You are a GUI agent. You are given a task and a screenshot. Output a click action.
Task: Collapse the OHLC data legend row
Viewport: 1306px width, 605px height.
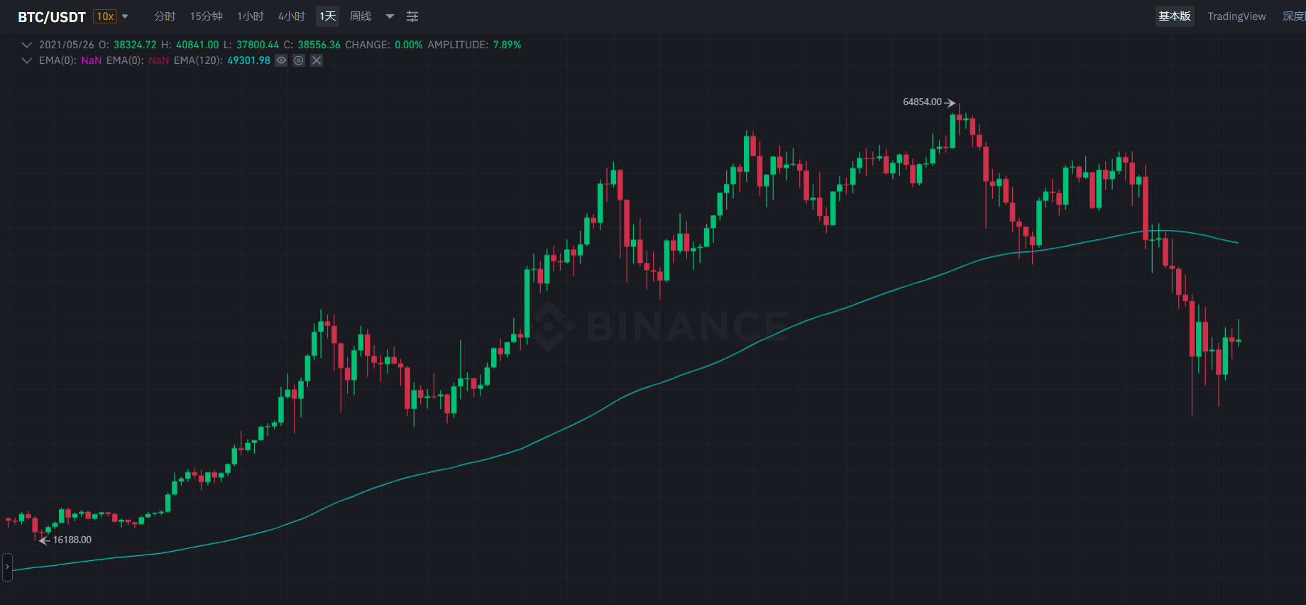[x=27, y=45]
